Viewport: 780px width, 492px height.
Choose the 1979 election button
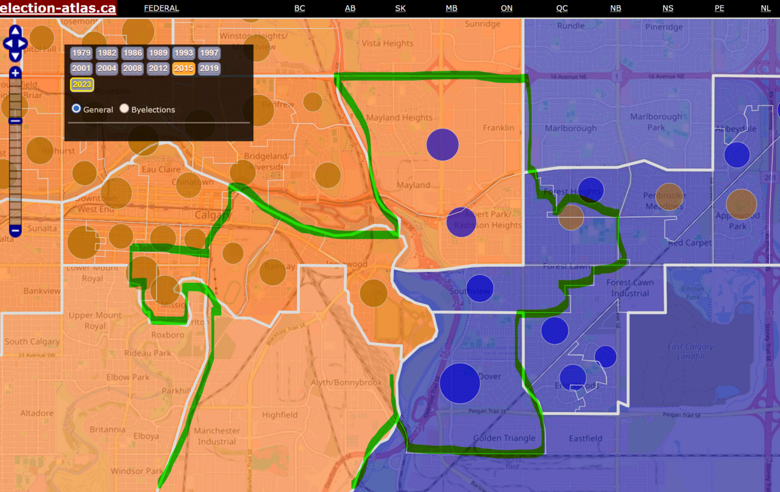(81, 53)
